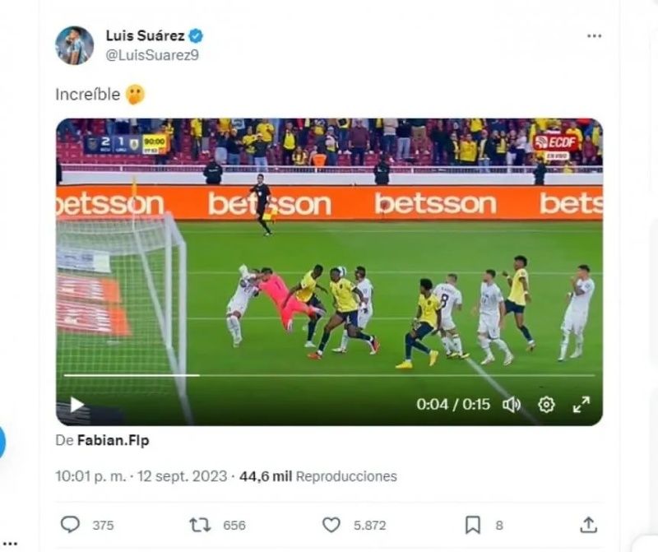Seek on the video progress bar
The image size is (658, 552).
(x=330, y=375)
